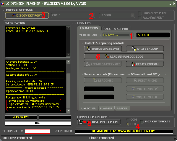
Task: Click the phone info scroll-down arrow
Action: tap(68, 55)
